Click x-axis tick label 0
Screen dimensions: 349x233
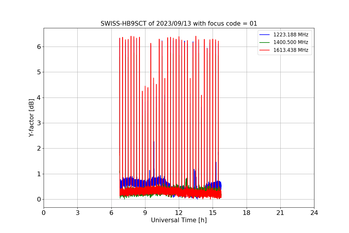(44, 213)
